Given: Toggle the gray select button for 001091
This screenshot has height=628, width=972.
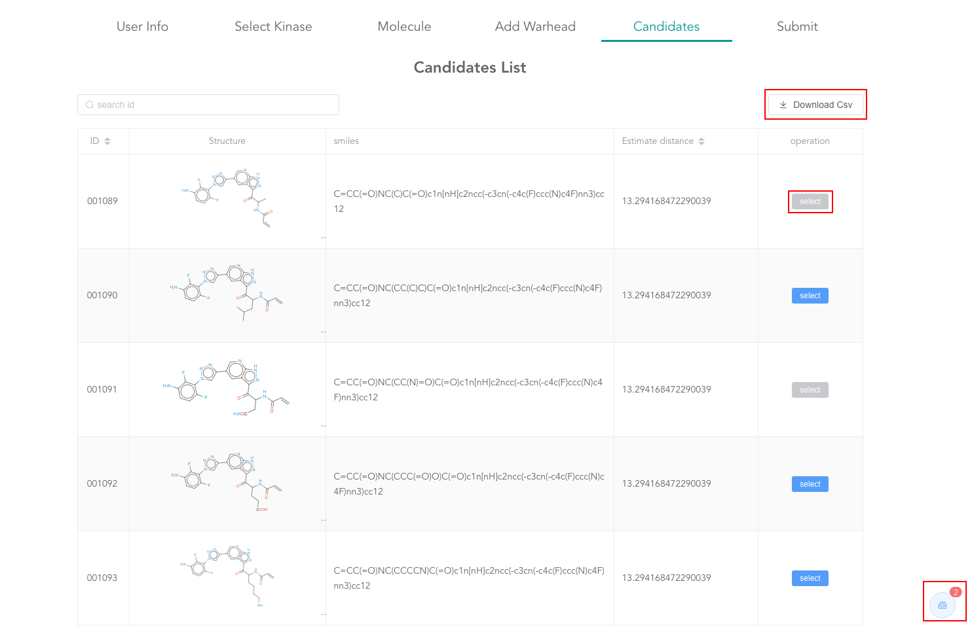Looking at the screenshot, I should pyautogui.click(x=810, y=390).
